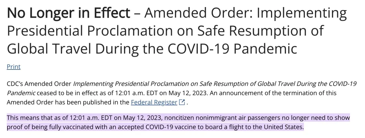
Task: Open the Federal Register link
Action: (154, 102)
